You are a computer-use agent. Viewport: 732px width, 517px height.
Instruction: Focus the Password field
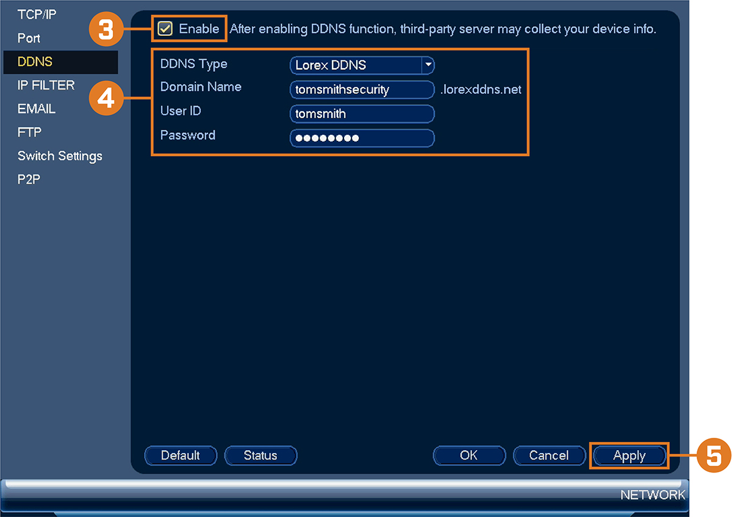[x=362, y=138]
